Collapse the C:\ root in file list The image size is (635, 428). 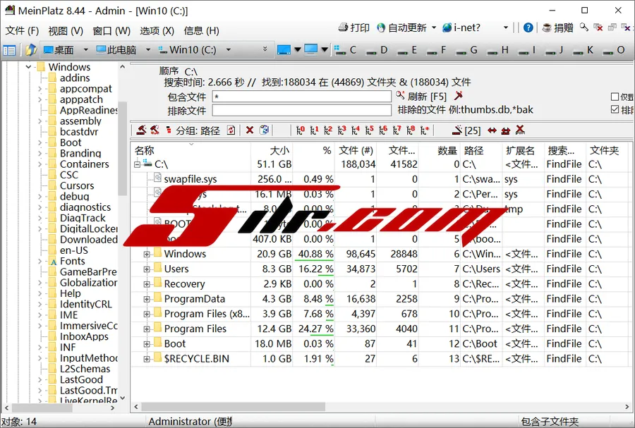(x=137, y=164)
